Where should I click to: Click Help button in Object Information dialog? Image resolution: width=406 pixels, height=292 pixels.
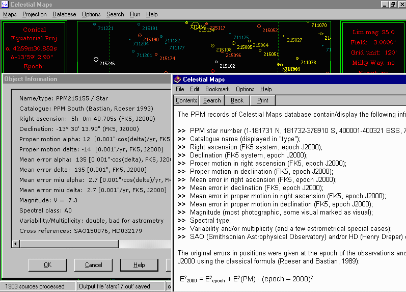[x=139, y=265]
